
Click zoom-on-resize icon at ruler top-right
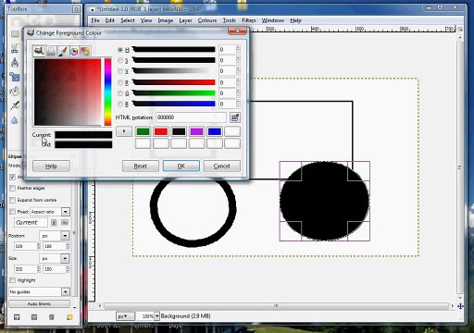click(460, 29)
